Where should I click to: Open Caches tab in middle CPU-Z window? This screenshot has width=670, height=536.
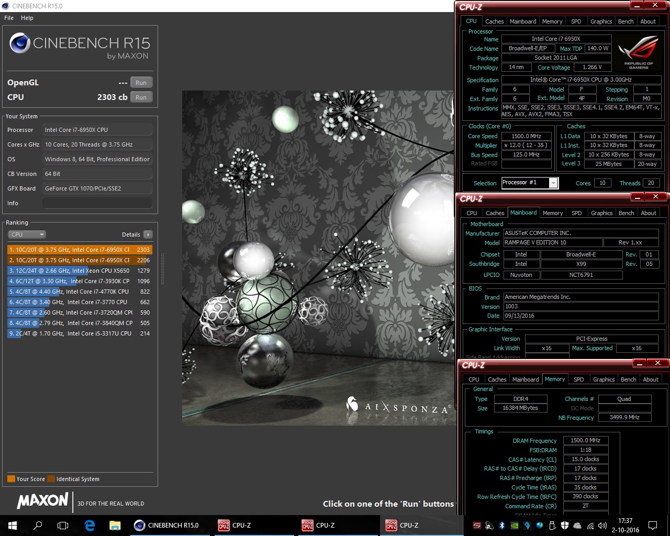click(x=495, y=213)
